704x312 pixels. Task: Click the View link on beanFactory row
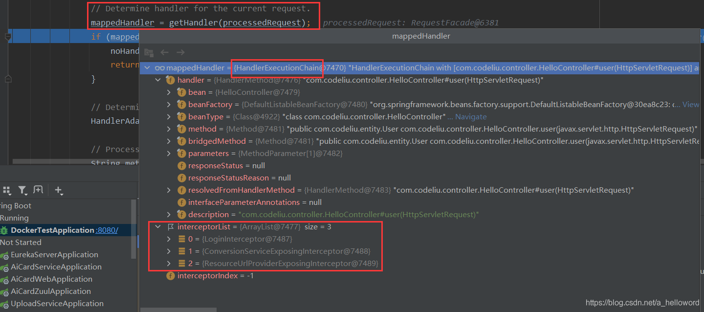pyautogui.click(x=690, y=105)
